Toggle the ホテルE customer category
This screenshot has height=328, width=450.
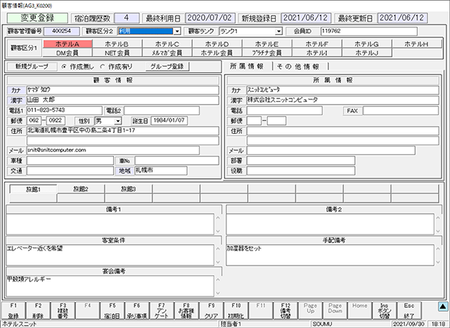[x=267, y=44]
